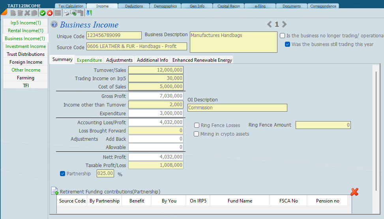Click the Turnover/Sales amount field
The image size is (384, 219).
(x=156, y=70)
